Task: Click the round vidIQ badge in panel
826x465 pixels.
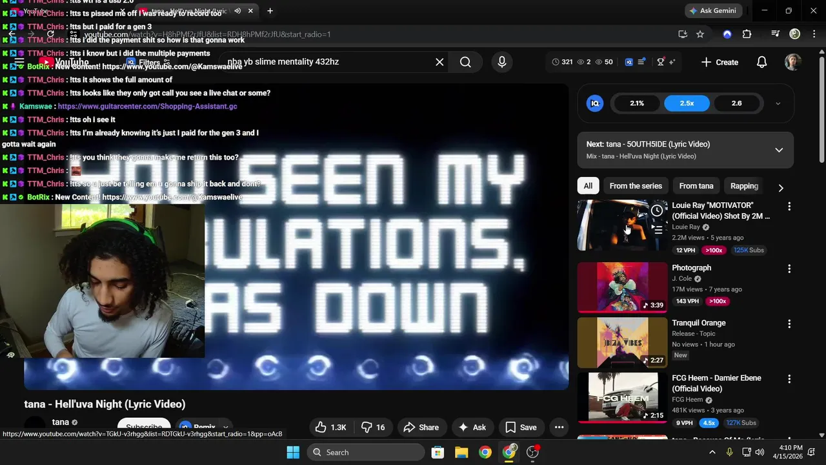Action: tap(595, 103)
